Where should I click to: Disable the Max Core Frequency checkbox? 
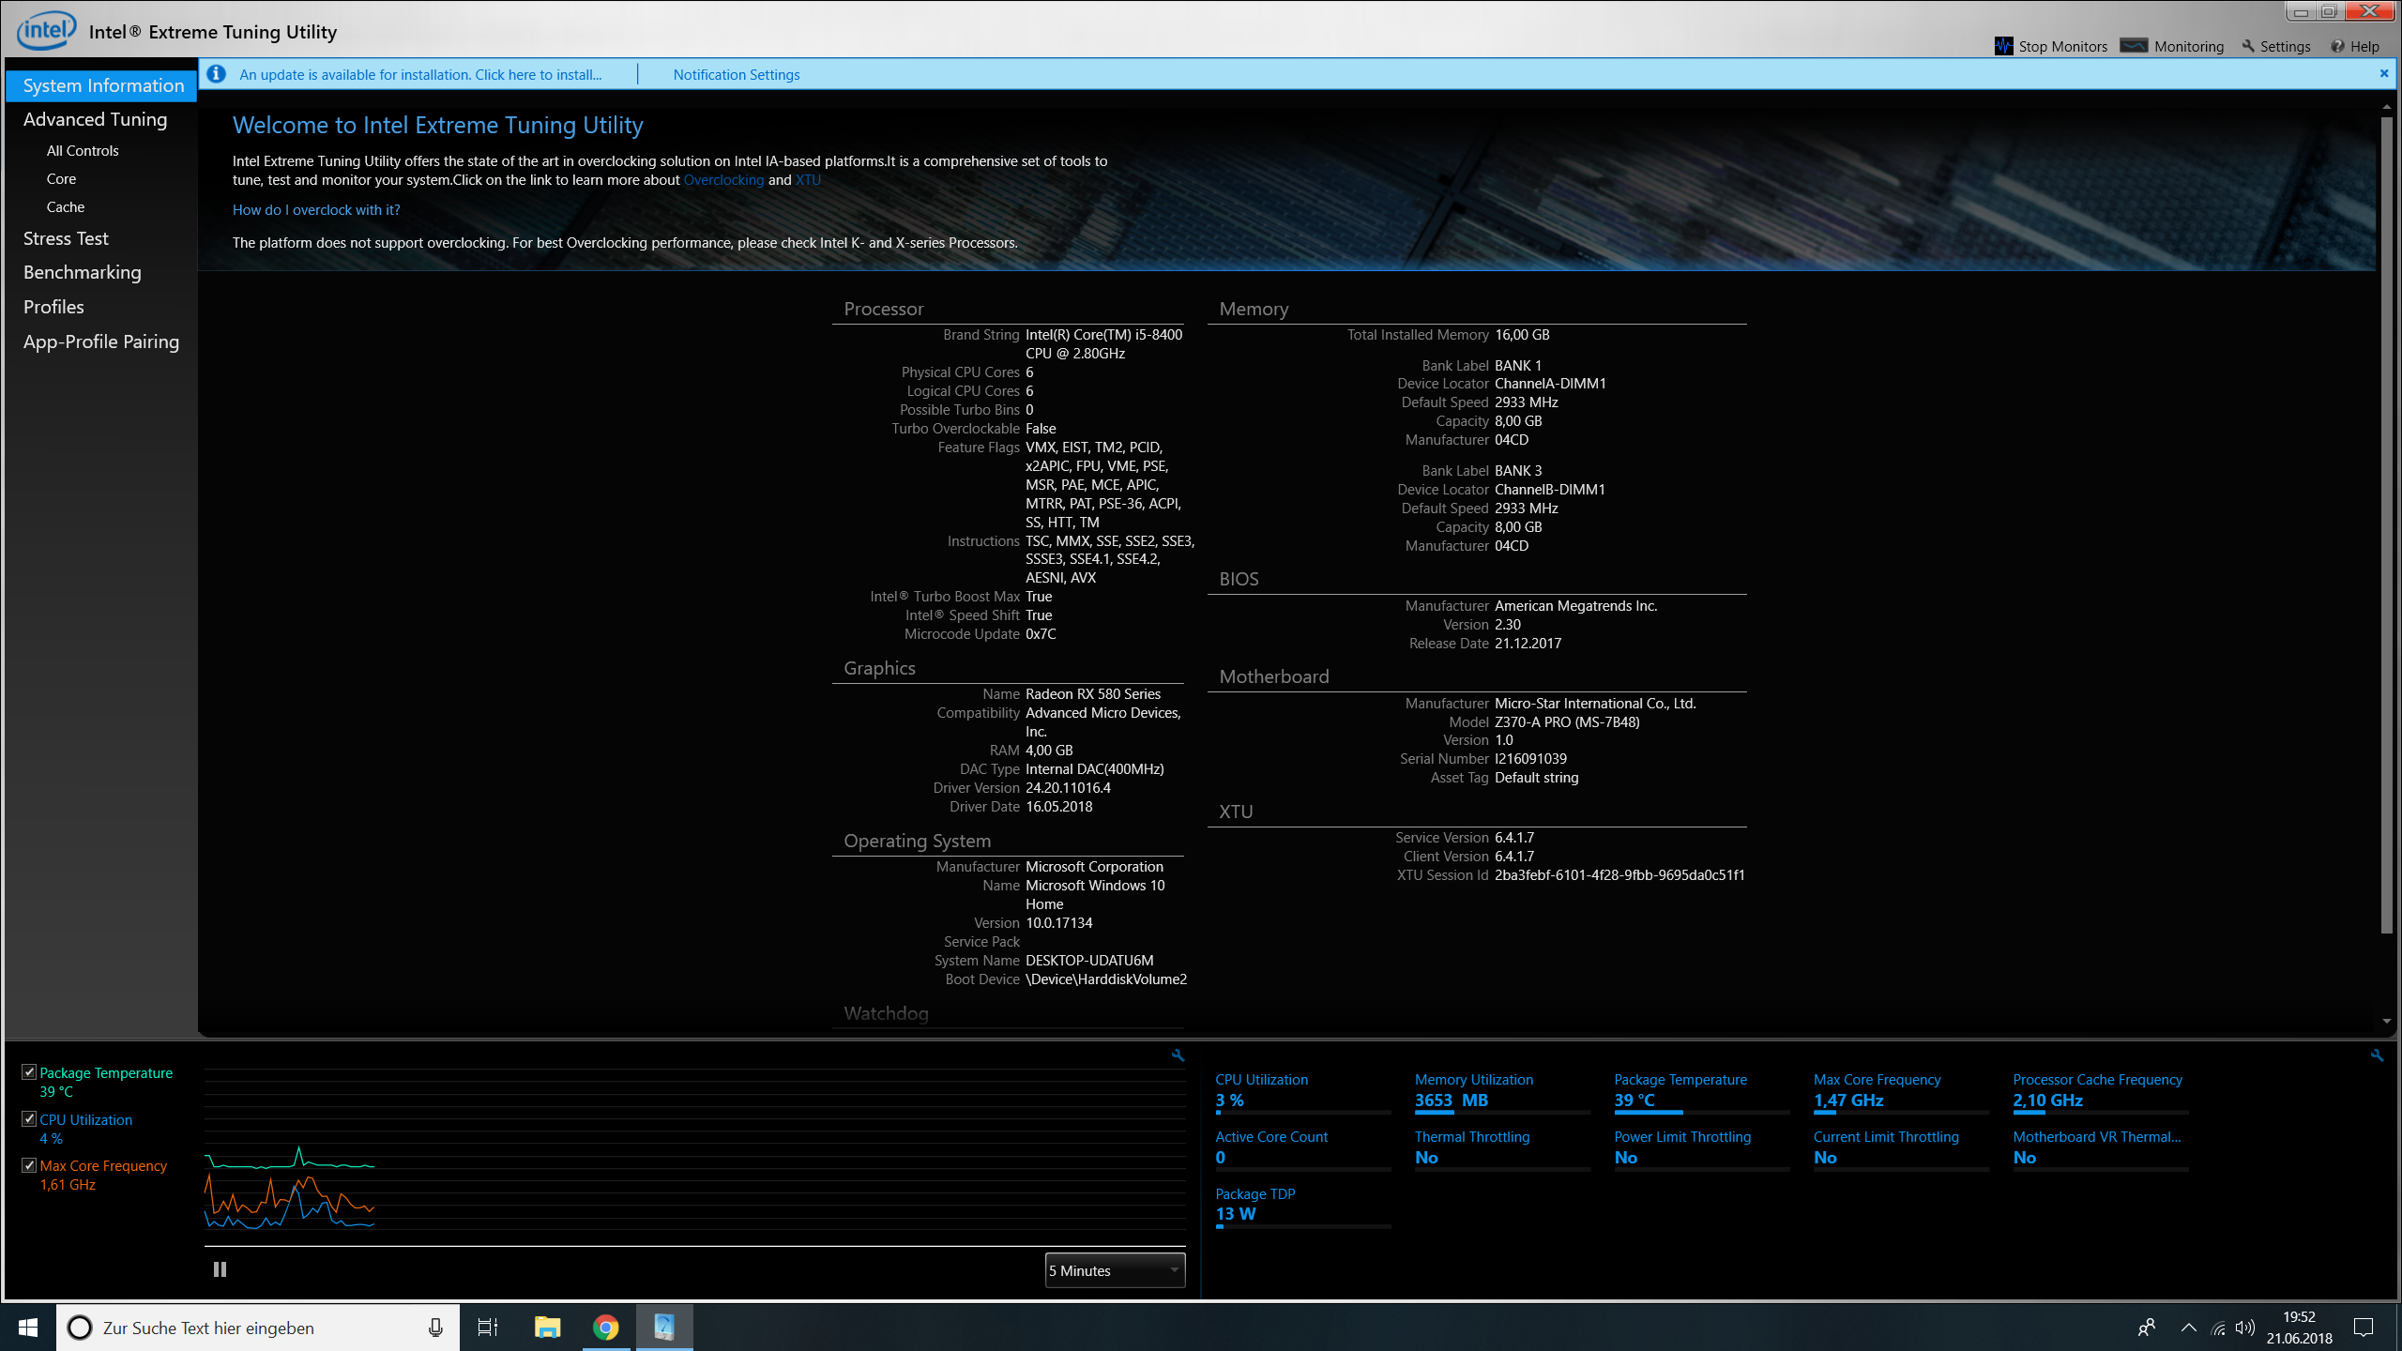29,1165
